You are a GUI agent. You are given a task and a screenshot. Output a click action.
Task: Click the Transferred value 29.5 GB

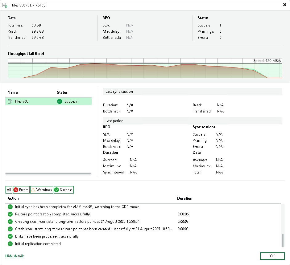click(38, 38)
